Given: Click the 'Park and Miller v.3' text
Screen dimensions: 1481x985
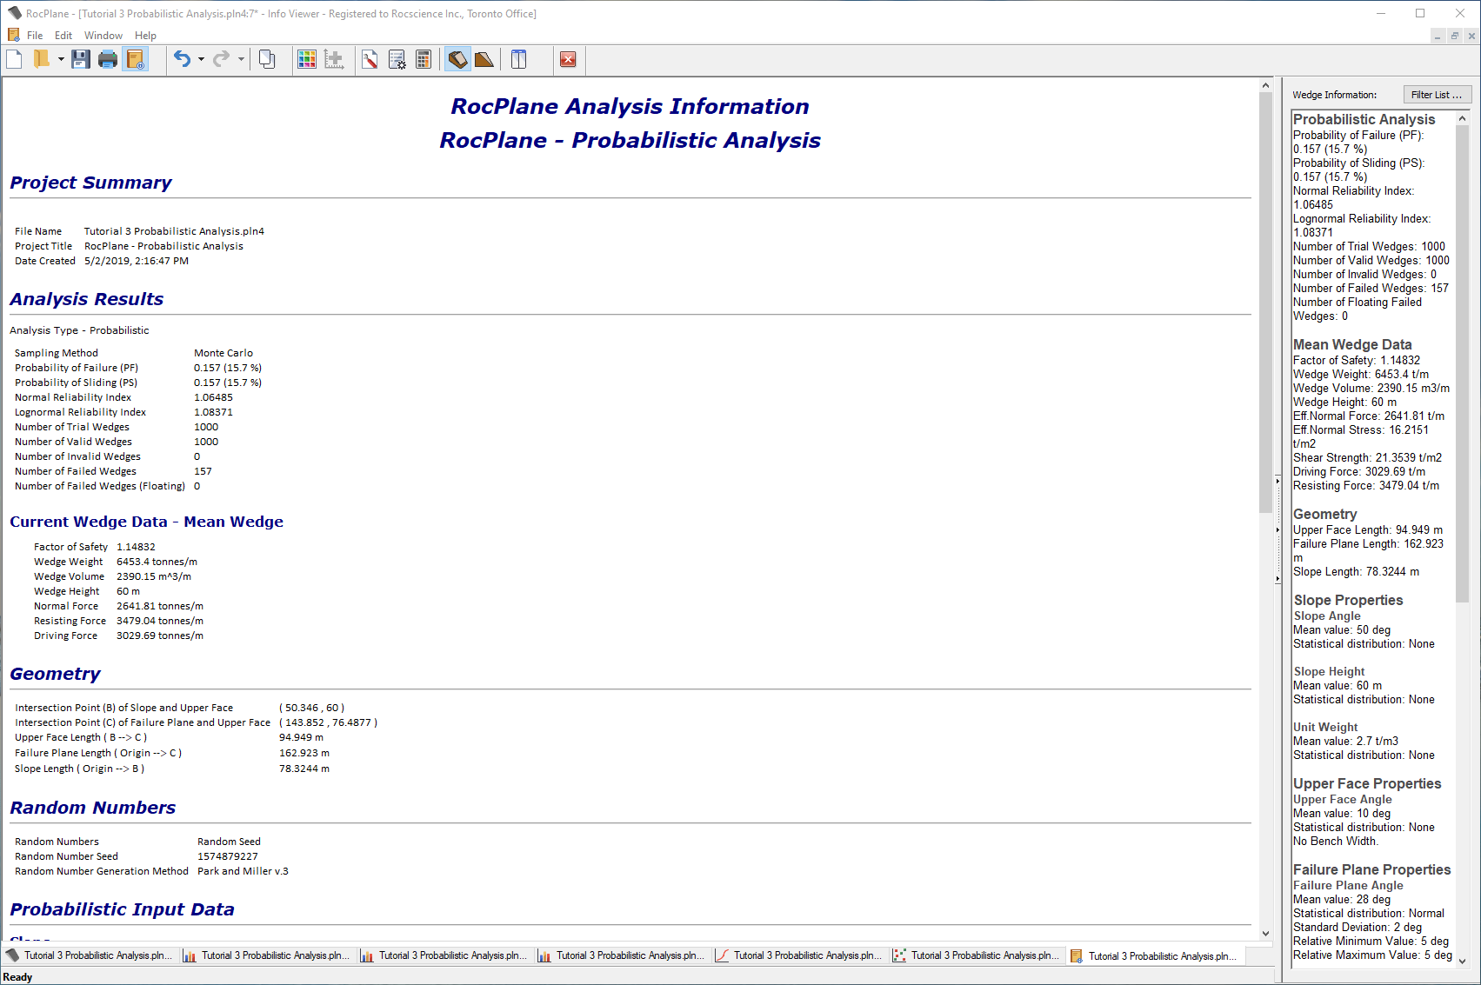Looking at the screenshot, I should [x=243, y=871].
